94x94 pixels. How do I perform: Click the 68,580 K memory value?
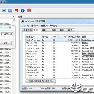click(x=75, y=43)
